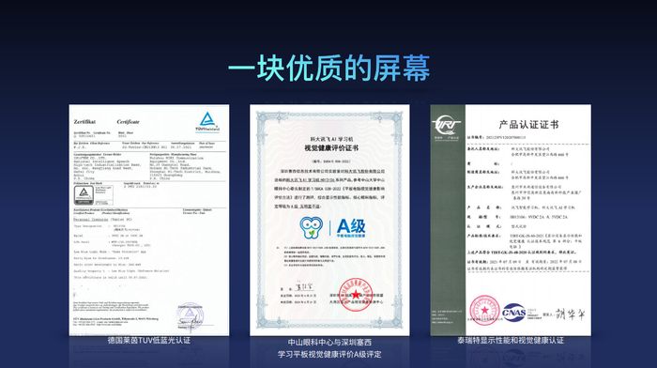Click the caption 中山眼科中心与深圳赛西
Viewport: 657px width, 368px height.
tap(329, 343)
